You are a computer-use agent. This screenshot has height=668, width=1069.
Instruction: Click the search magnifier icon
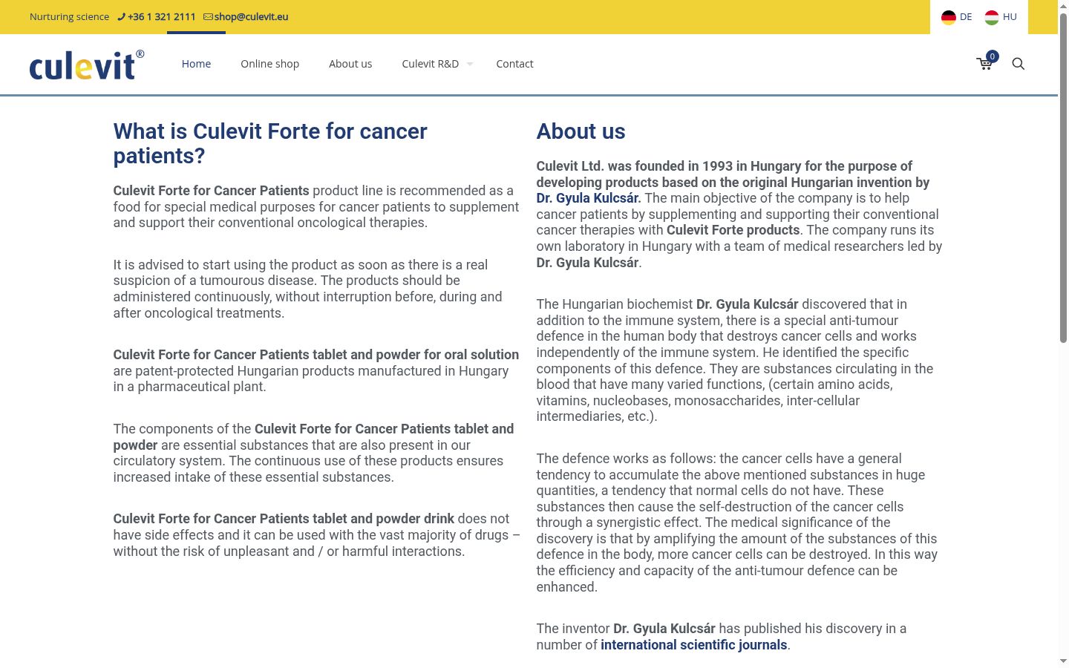tap(1019, 64)
